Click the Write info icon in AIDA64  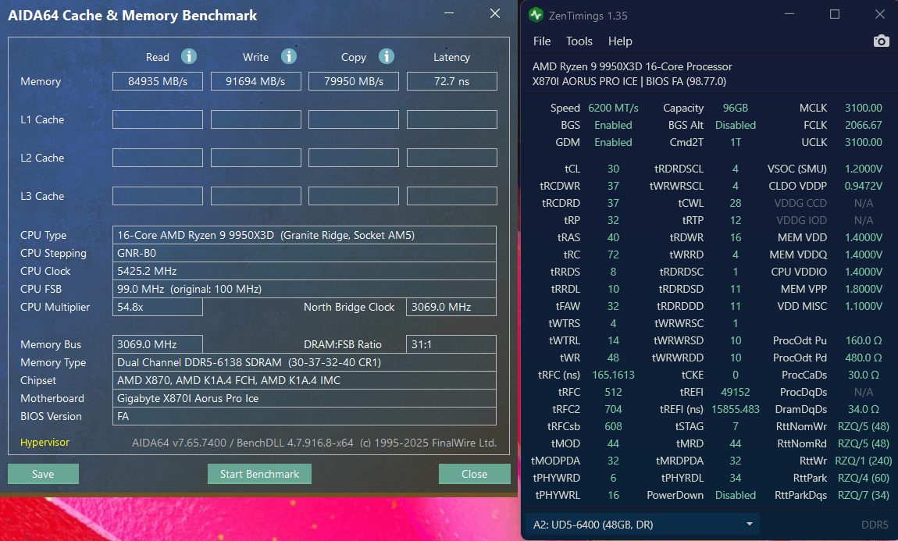289,56
